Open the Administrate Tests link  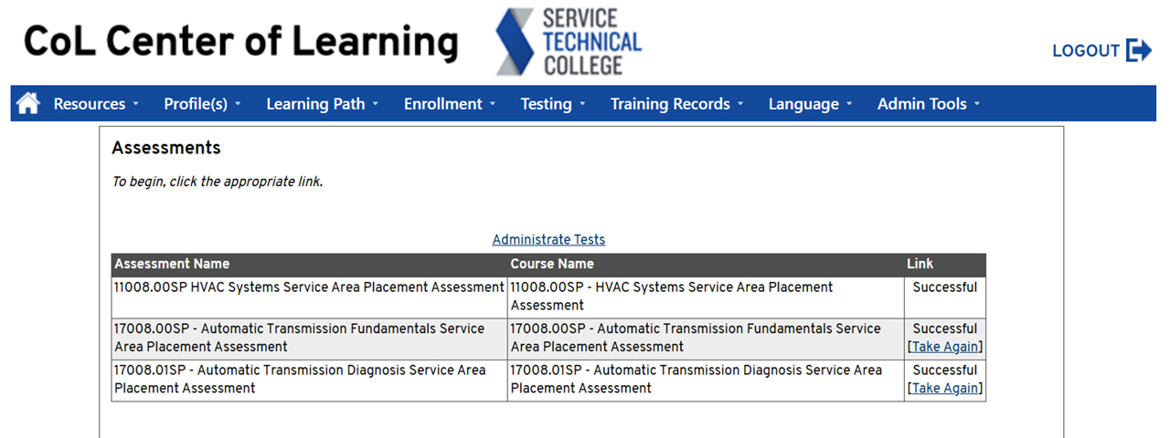pos(548,240)
